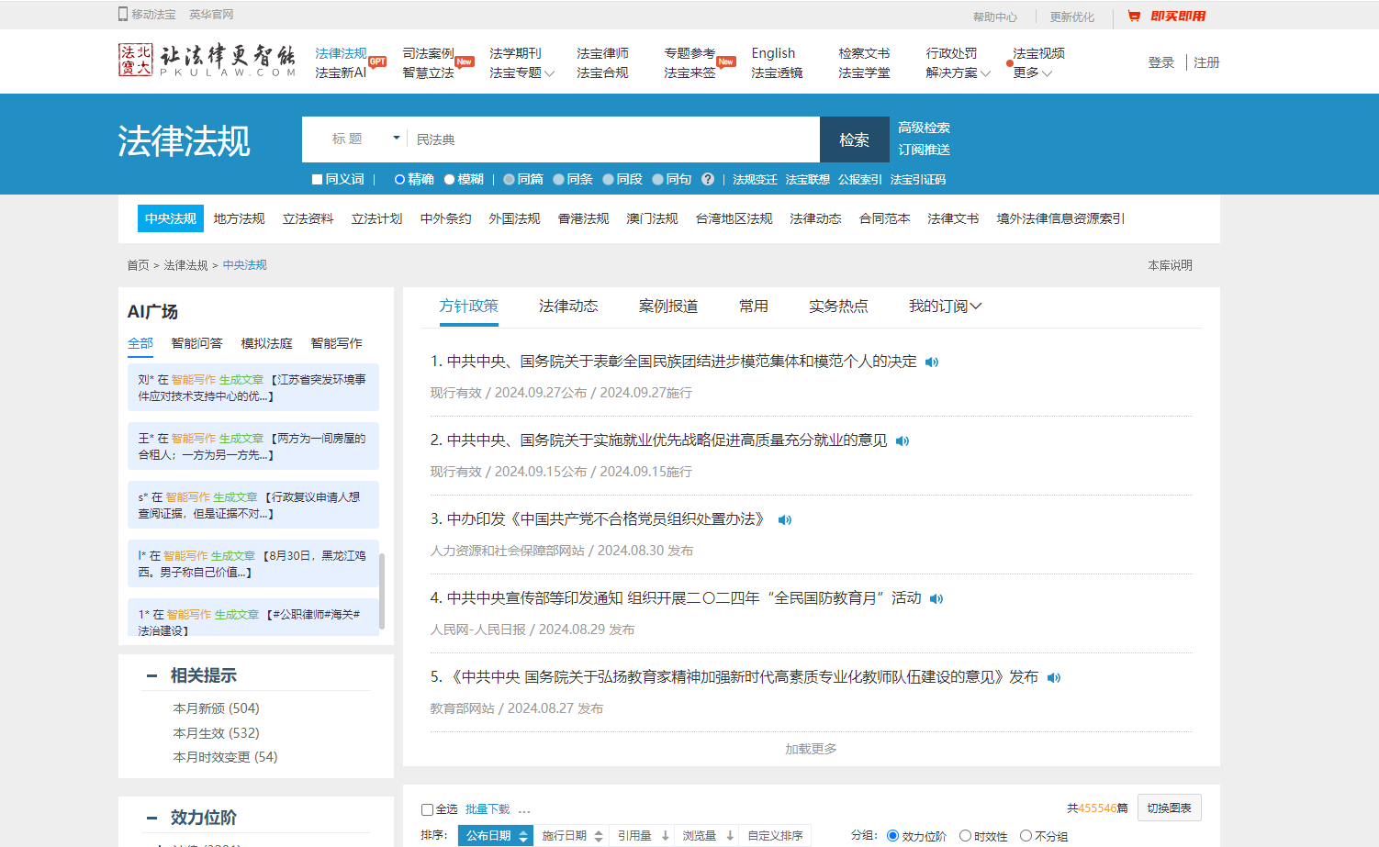Switch to the 案例报道 tab
This screenshot has height=847, width=1379.
click(668, 306)
